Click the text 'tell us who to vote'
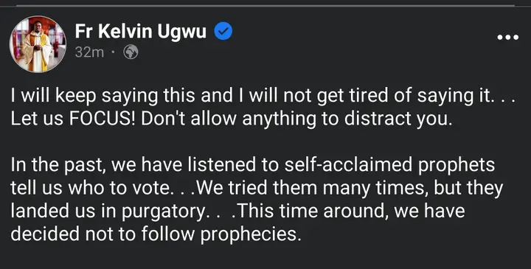This screenshot has height=269, width=531. [90, 189]
